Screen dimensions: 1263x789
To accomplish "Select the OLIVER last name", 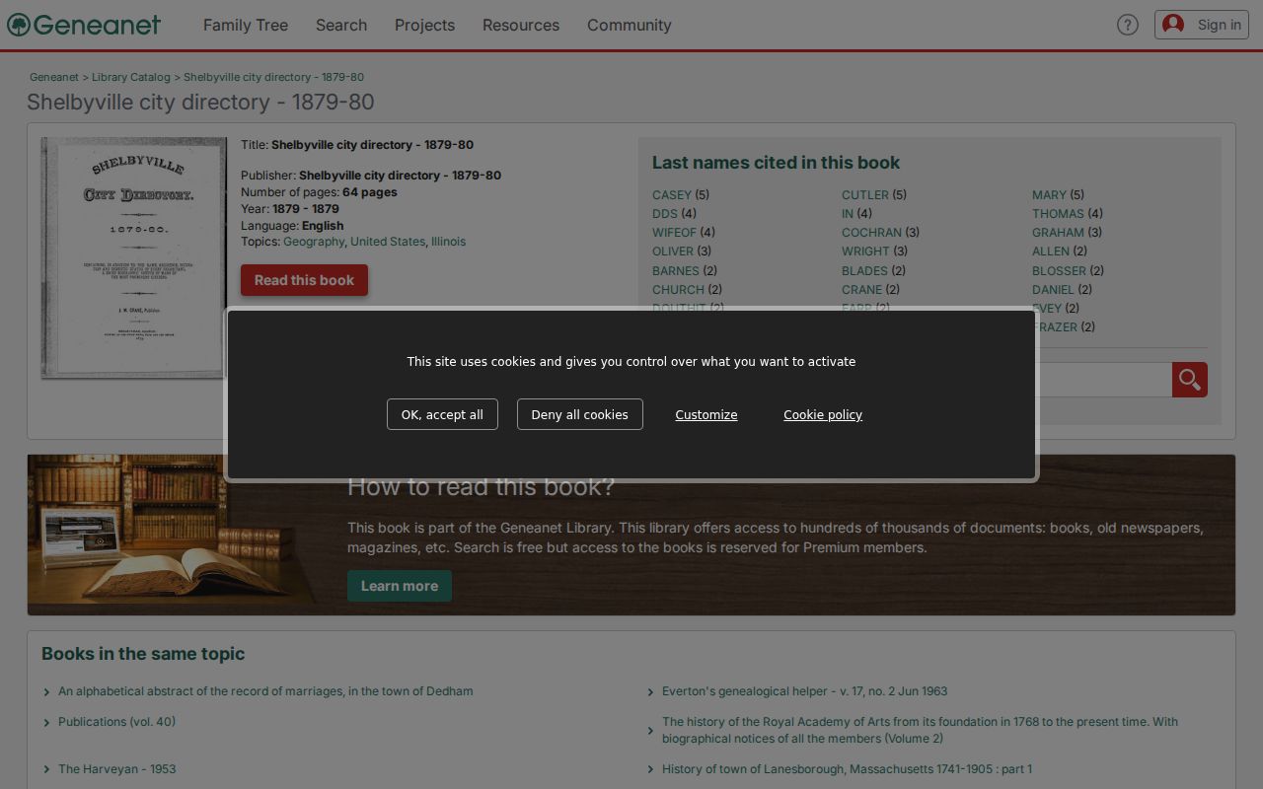I will tap(673, 251).
